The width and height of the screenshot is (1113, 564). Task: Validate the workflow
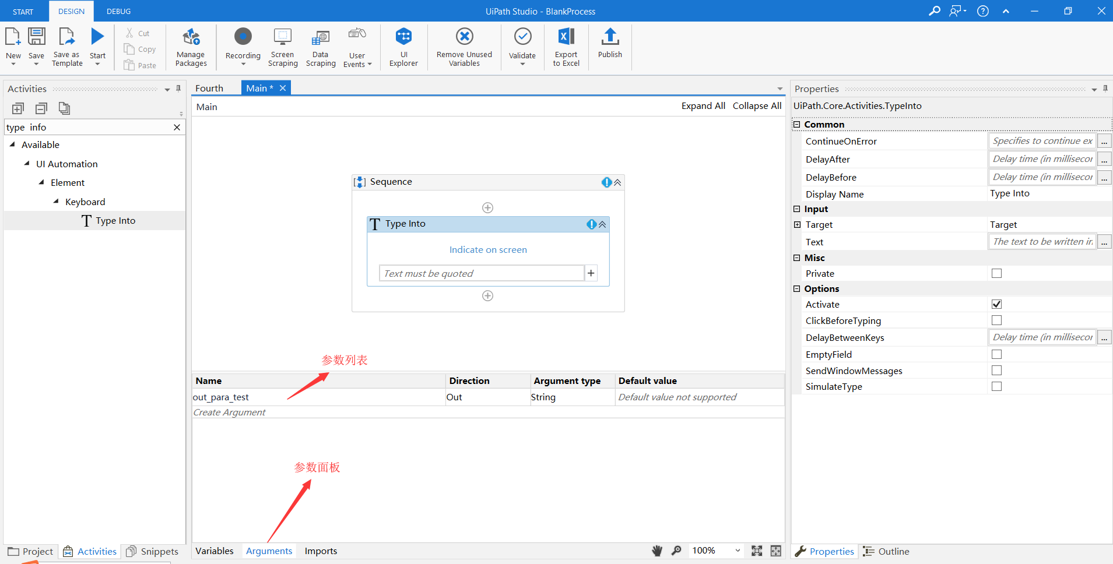click(522, 47)
